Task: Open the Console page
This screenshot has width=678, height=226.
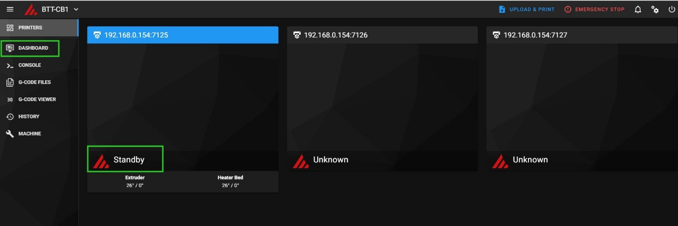Action: tap(29, 65)
